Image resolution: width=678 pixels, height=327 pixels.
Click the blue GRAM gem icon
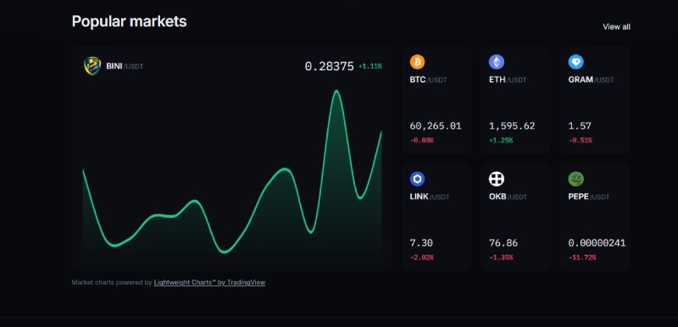pyautogui.click(x=576, y=62)
